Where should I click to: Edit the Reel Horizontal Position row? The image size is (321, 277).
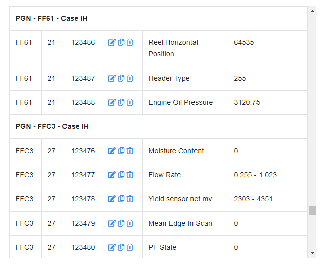click(112, 43)
